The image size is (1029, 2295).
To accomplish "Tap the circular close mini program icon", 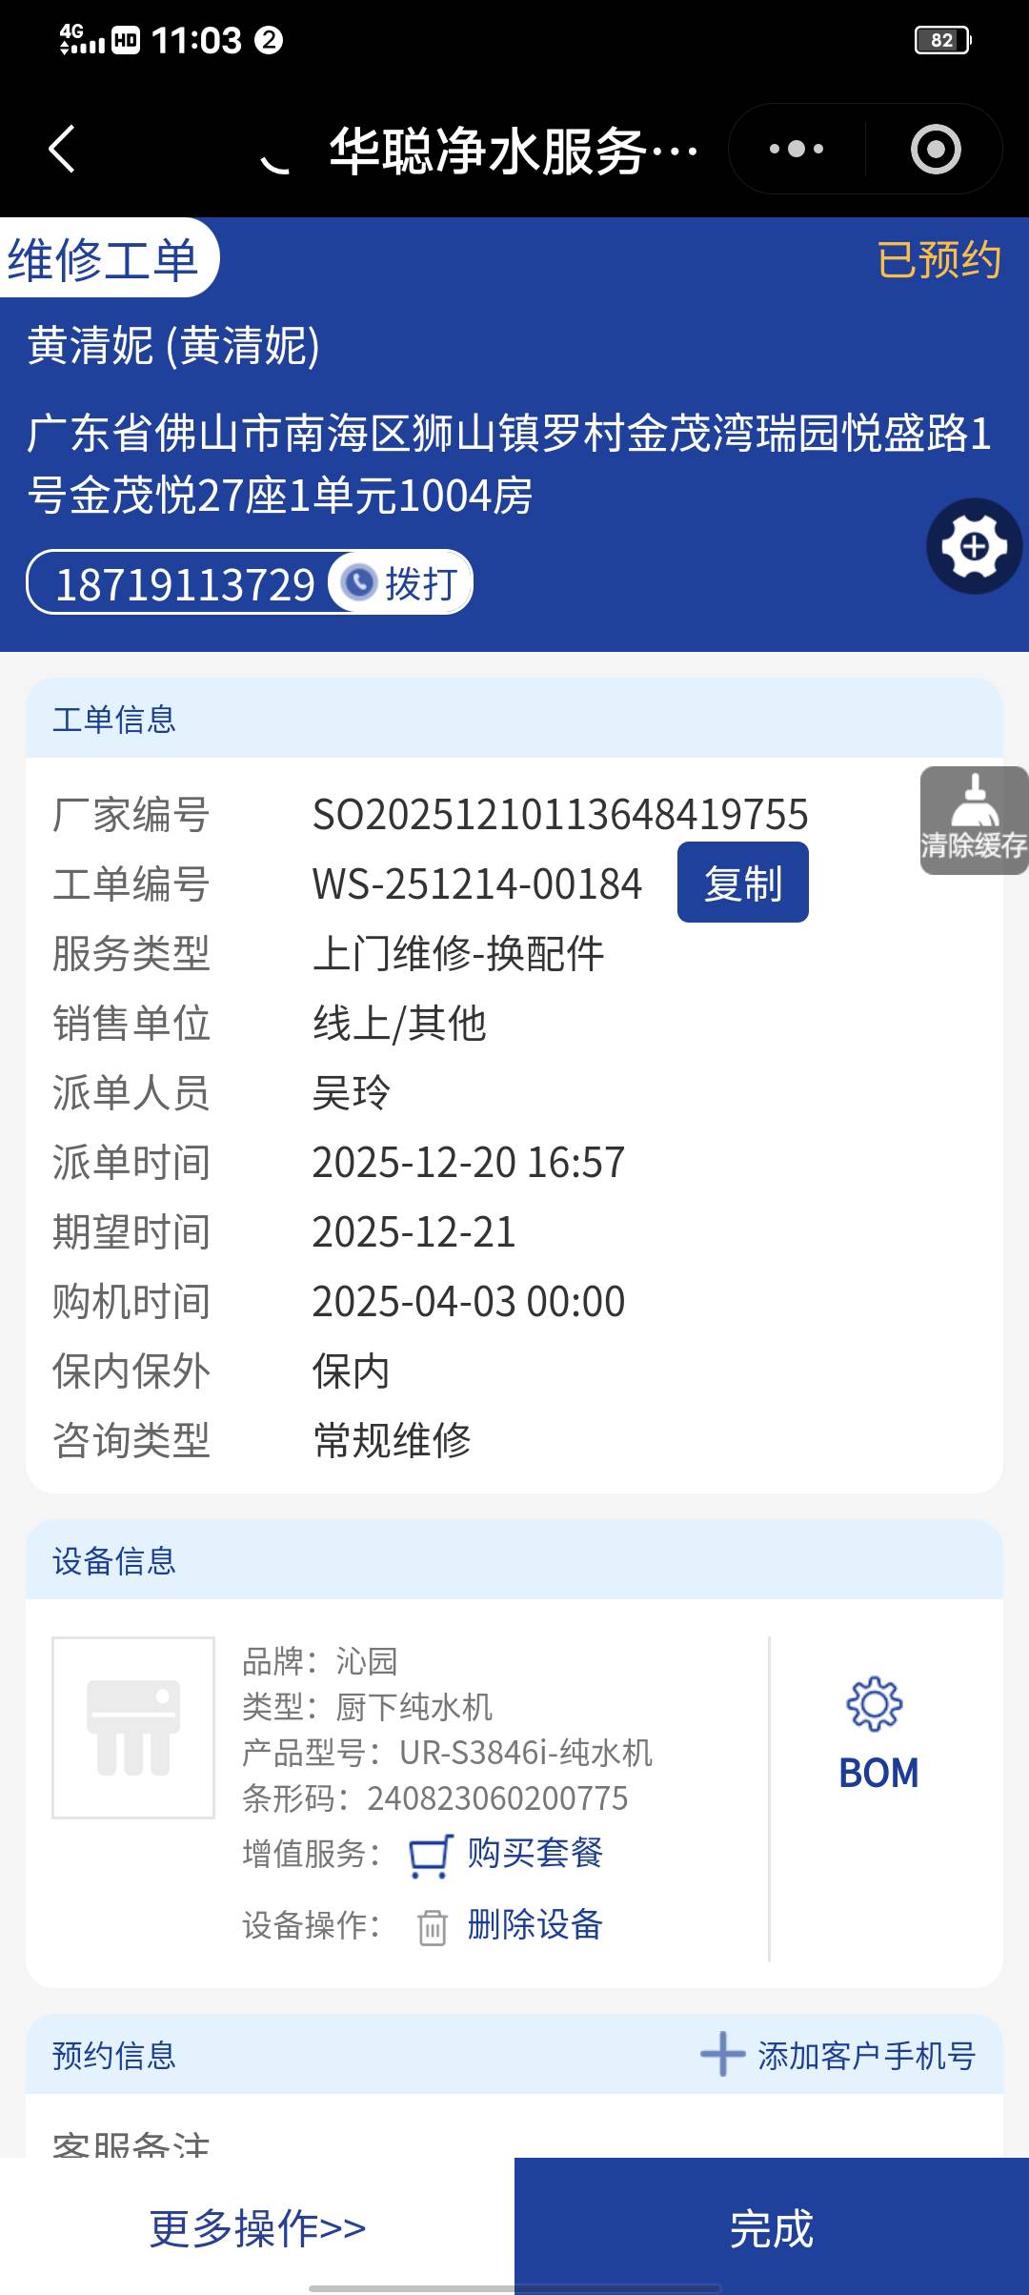I will 936,149.
